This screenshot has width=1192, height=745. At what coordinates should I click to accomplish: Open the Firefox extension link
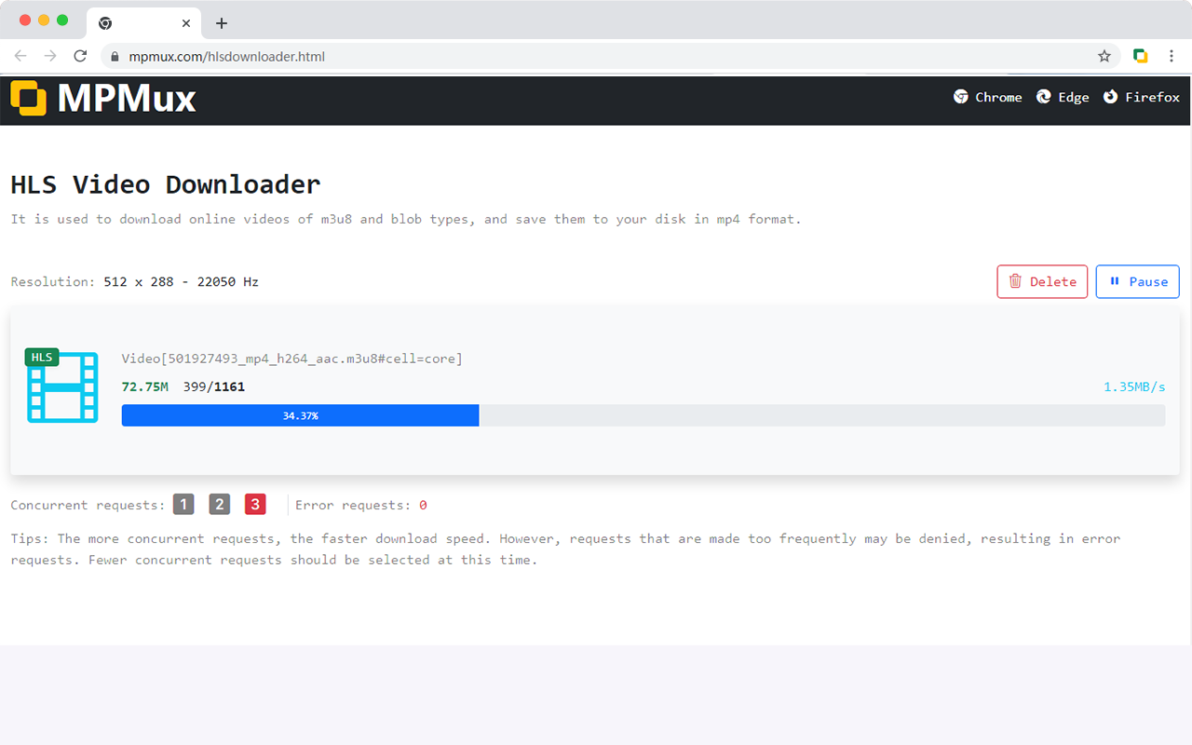tap(1141, 97)
